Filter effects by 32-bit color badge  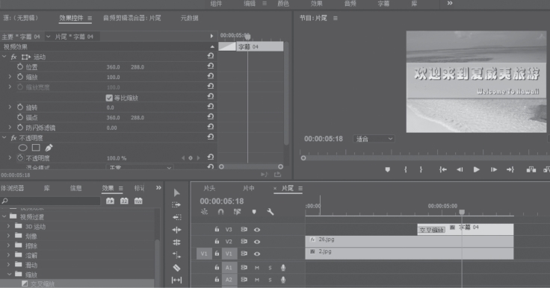click(124, 201)
